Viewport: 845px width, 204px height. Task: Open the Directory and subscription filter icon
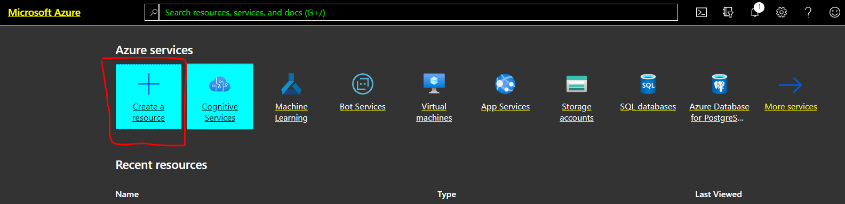coord(728,12)
